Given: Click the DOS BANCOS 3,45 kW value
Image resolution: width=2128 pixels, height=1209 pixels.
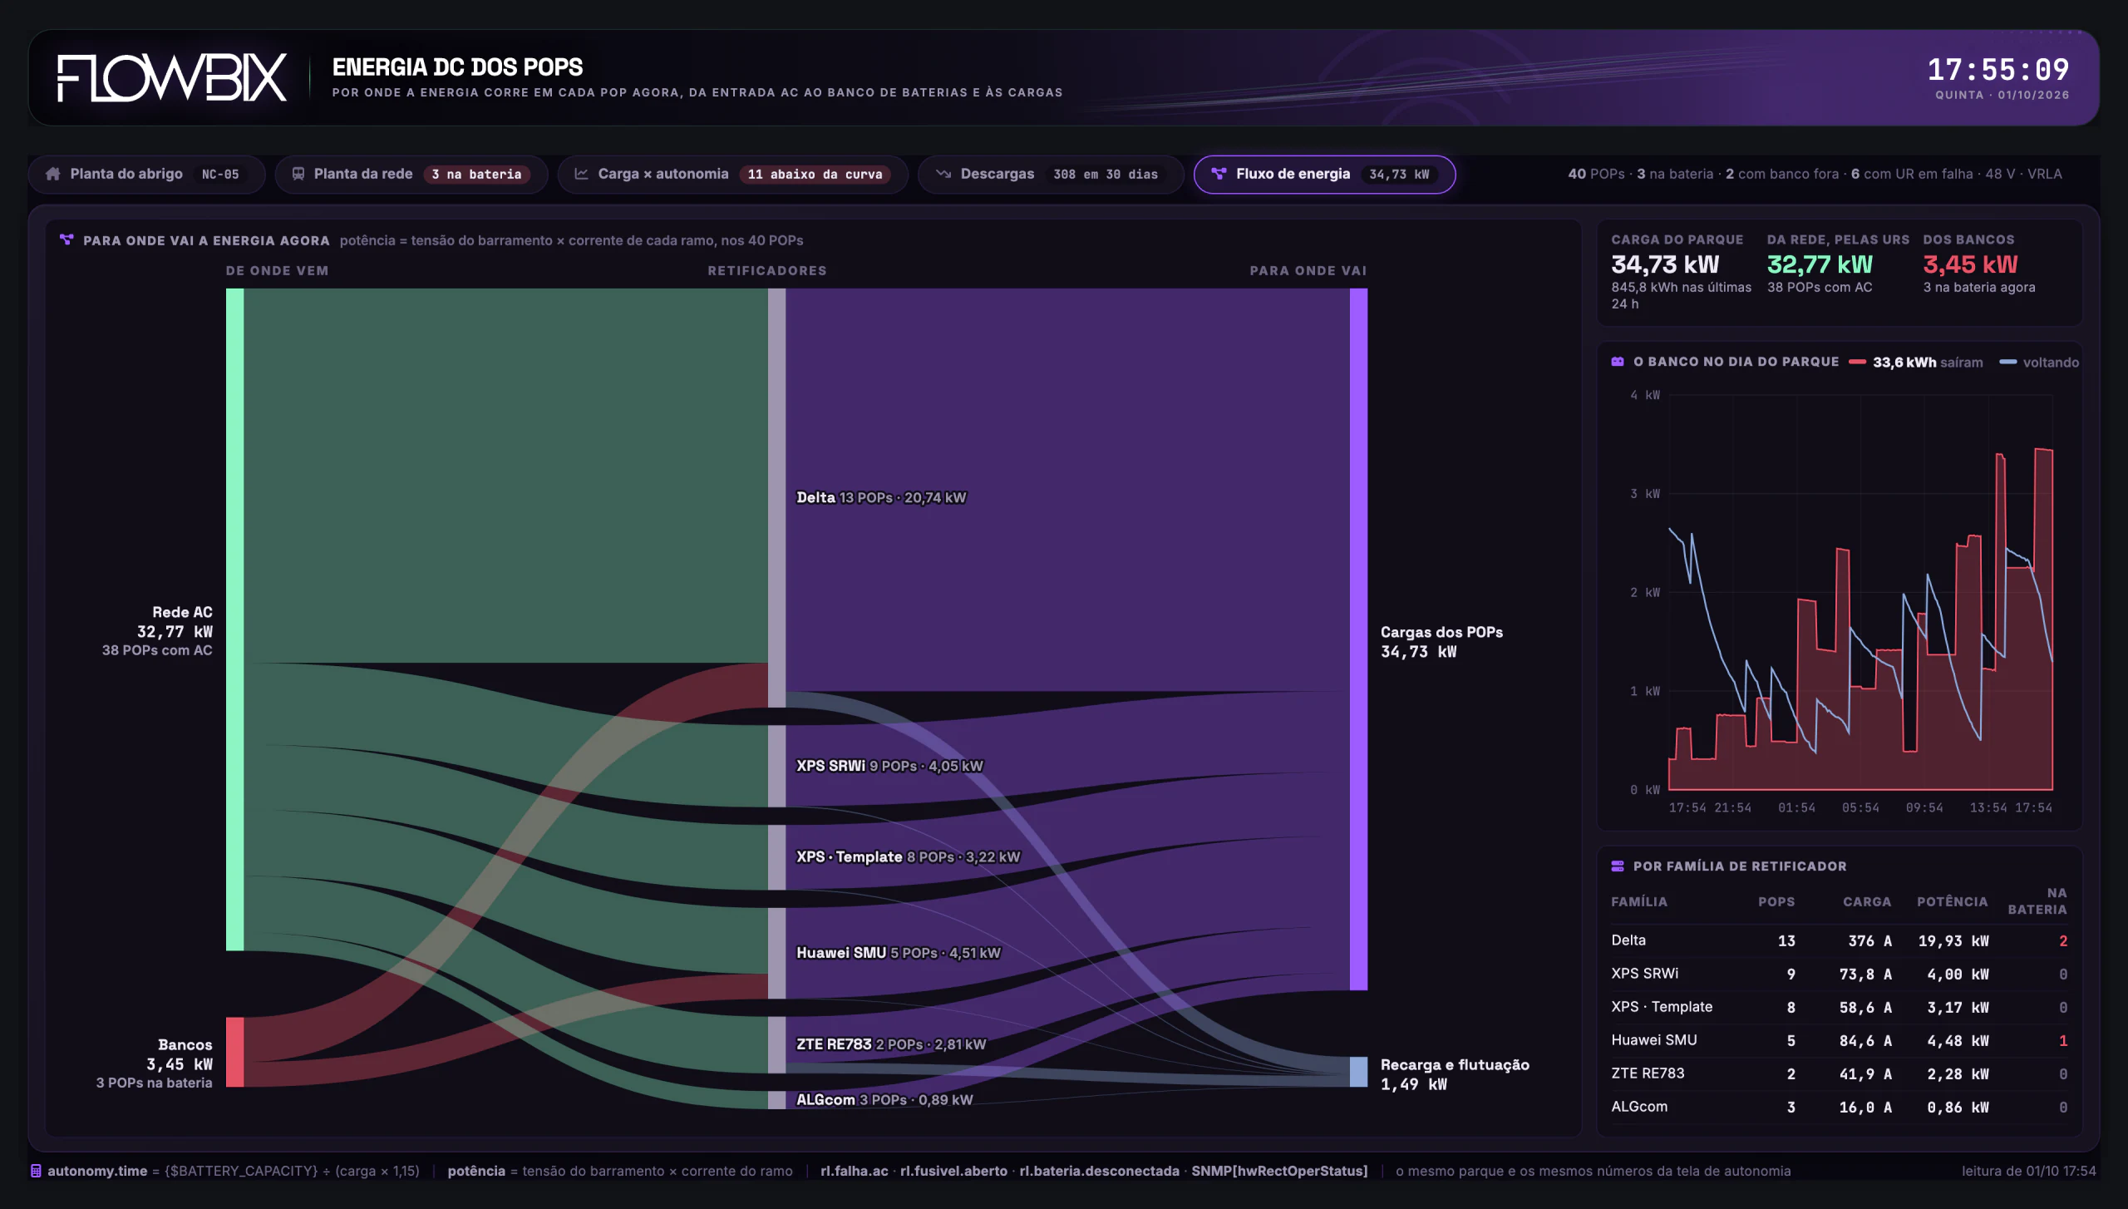Looking at the screenshot, I should [1970, 264].
